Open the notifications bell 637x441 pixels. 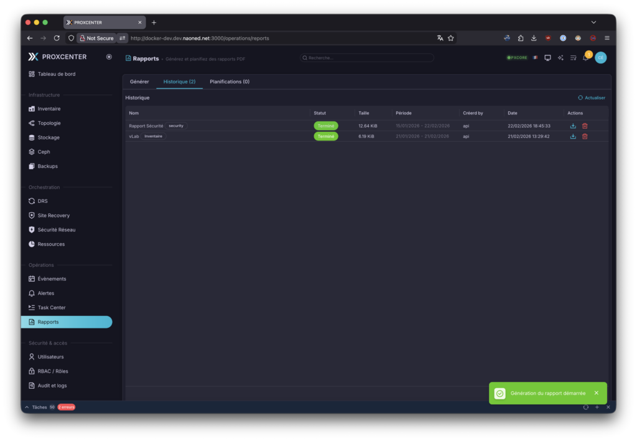[x=585, y=58]
